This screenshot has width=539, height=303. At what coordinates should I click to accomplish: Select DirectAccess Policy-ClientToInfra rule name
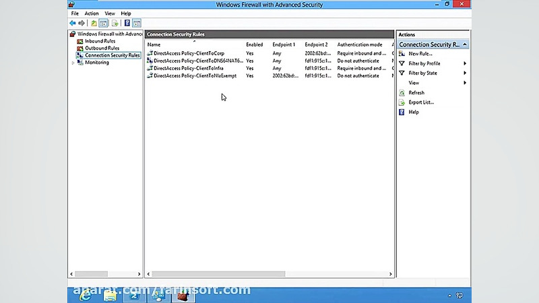pos(189,69)
